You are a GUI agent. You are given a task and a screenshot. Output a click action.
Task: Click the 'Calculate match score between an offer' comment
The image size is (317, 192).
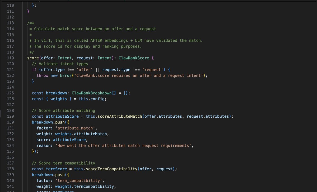pyautogui.click(x=93, y=29)
